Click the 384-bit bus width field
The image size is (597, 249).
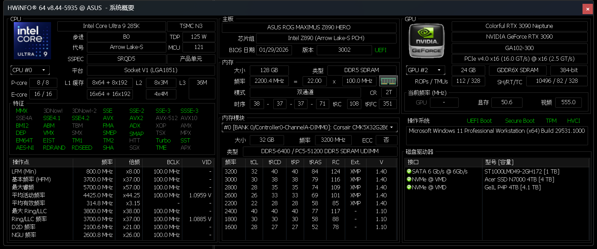coord(569,70)
